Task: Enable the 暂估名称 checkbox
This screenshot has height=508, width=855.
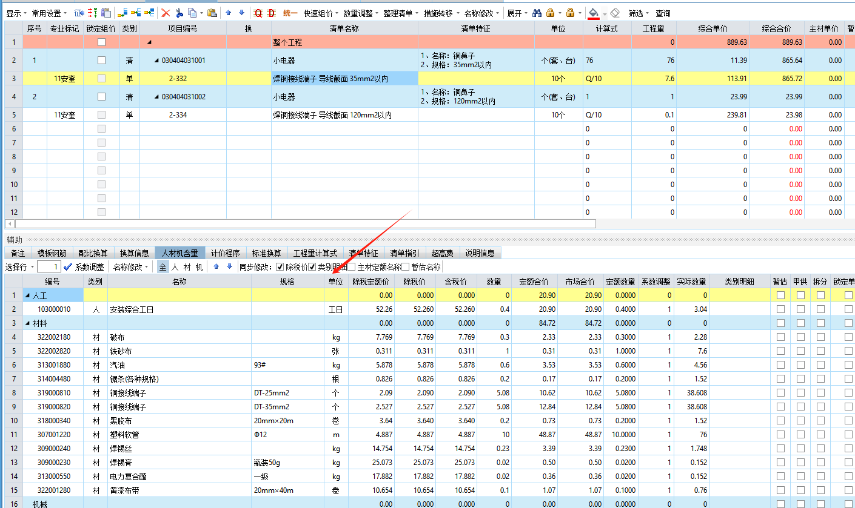Action: point(406,267)
